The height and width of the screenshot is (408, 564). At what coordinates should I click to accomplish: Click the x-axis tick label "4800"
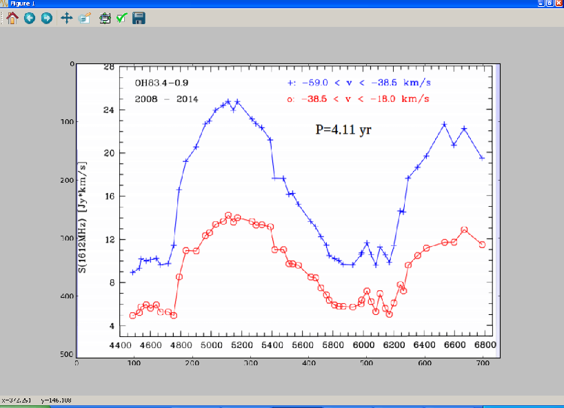coord(181,345)
